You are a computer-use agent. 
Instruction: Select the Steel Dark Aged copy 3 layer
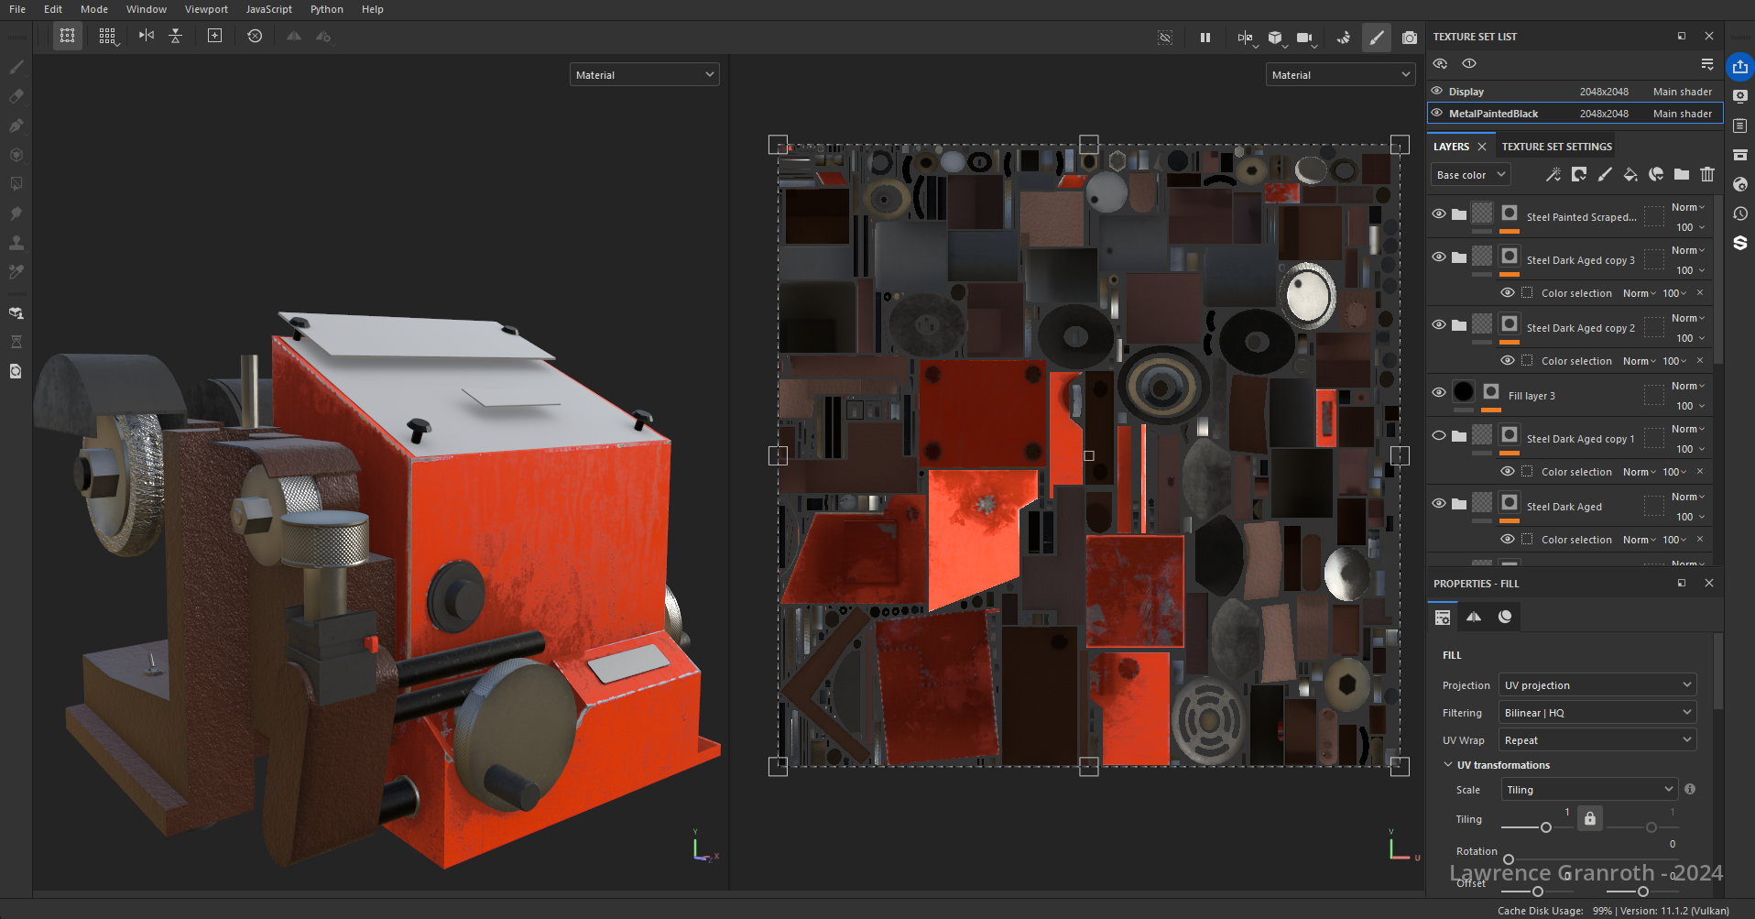click(1580, 260)
